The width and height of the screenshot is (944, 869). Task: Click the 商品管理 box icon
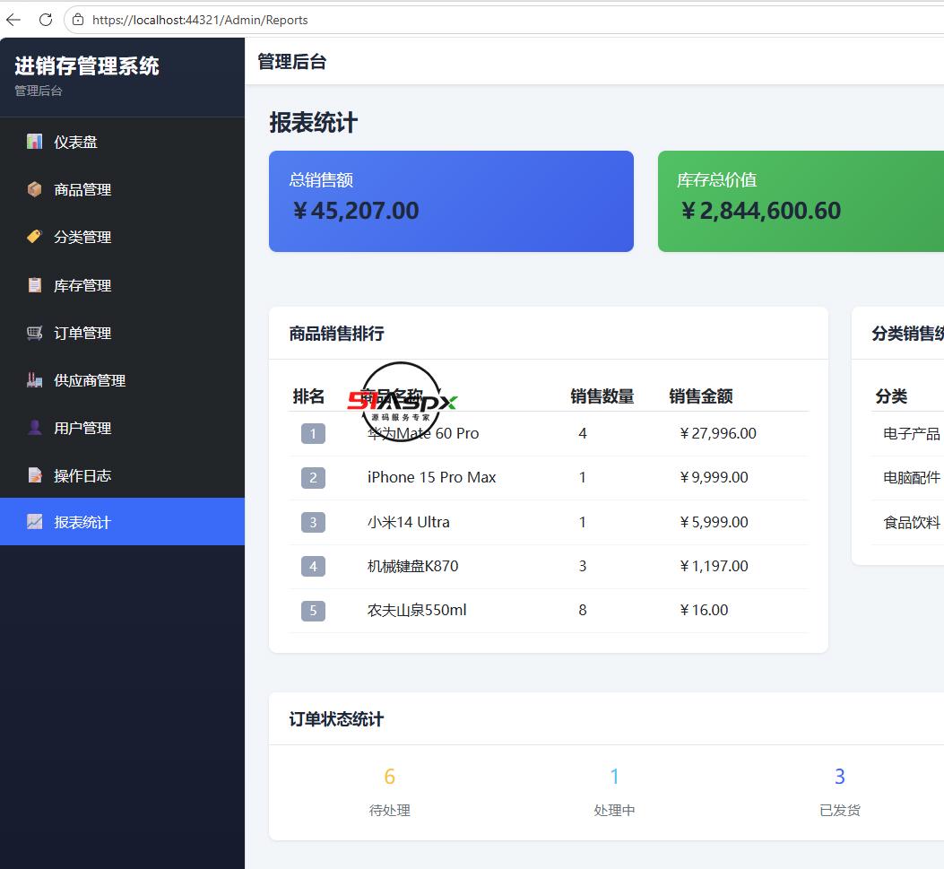(x=34, y=189)
